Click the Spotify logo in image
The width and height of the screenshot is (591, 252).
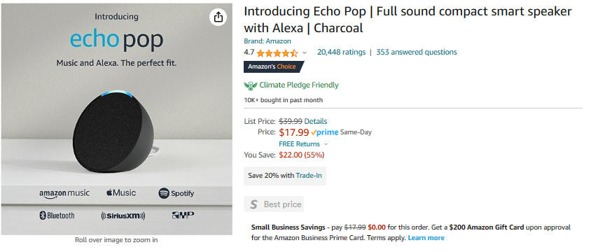(x=176, y=194)
